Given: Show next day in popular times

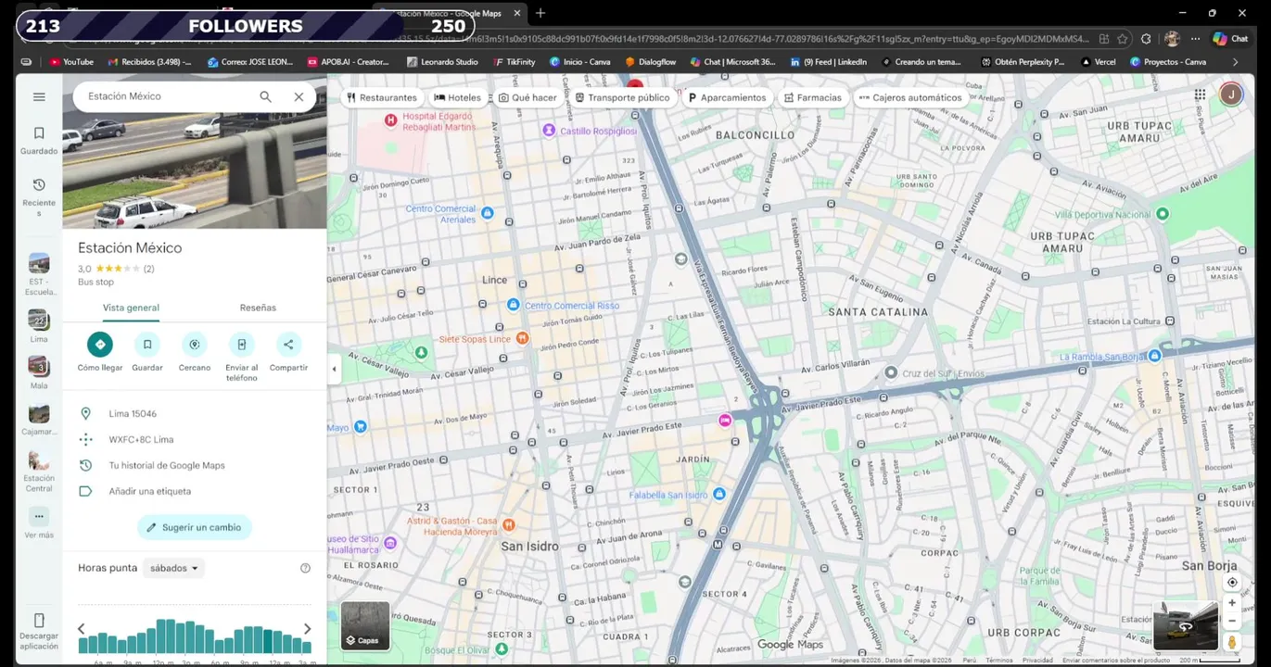Looking at the screenshot, I should [308, 629].
